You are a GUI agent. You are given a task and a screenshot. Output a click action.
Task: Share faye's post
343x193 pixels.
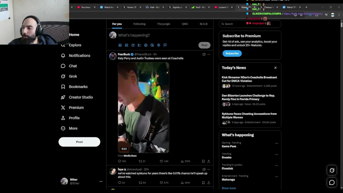click(209, 183)
